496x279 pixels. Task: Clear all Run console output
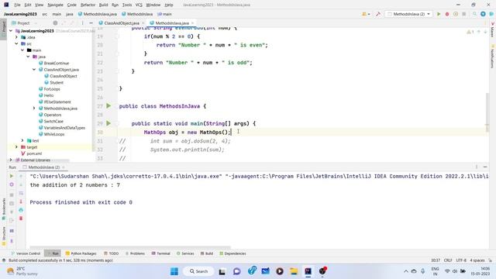pyautogui.click(x=21, y=219)
